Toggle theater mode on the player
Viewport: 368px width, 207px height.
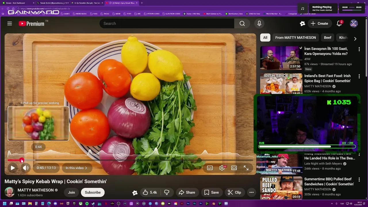pyautogui.click(x=234, y=168)
